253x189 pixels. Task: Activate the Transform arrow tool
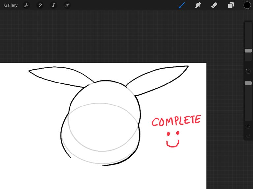pyautogui.click(x=67, y=5)
